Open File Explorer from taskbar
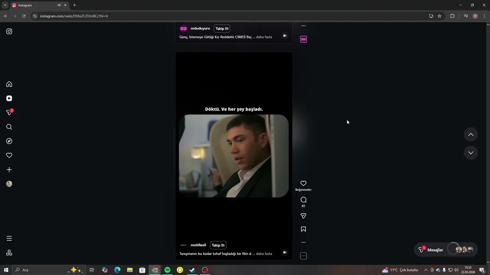 click(x=130, y=270)
